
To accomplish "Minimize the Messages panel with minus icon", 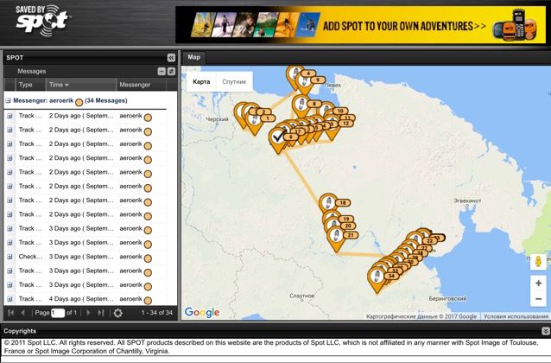I will pos(161,72).
